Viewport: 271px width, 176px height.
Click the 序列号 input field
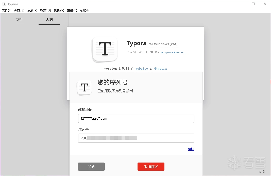click(136, 138)
